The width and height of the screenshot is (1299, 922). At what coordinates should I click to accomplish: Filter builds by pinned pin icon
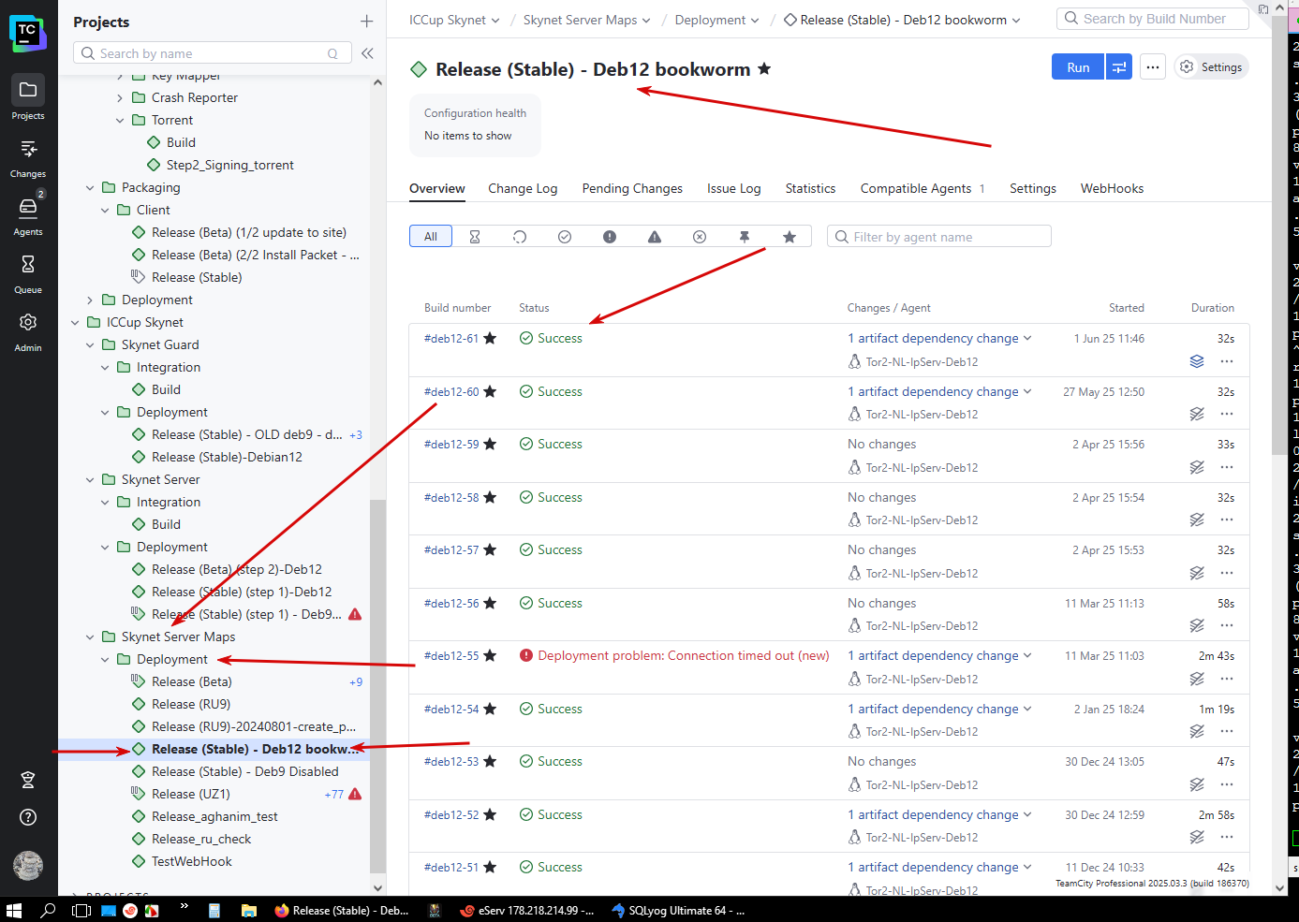745,237
